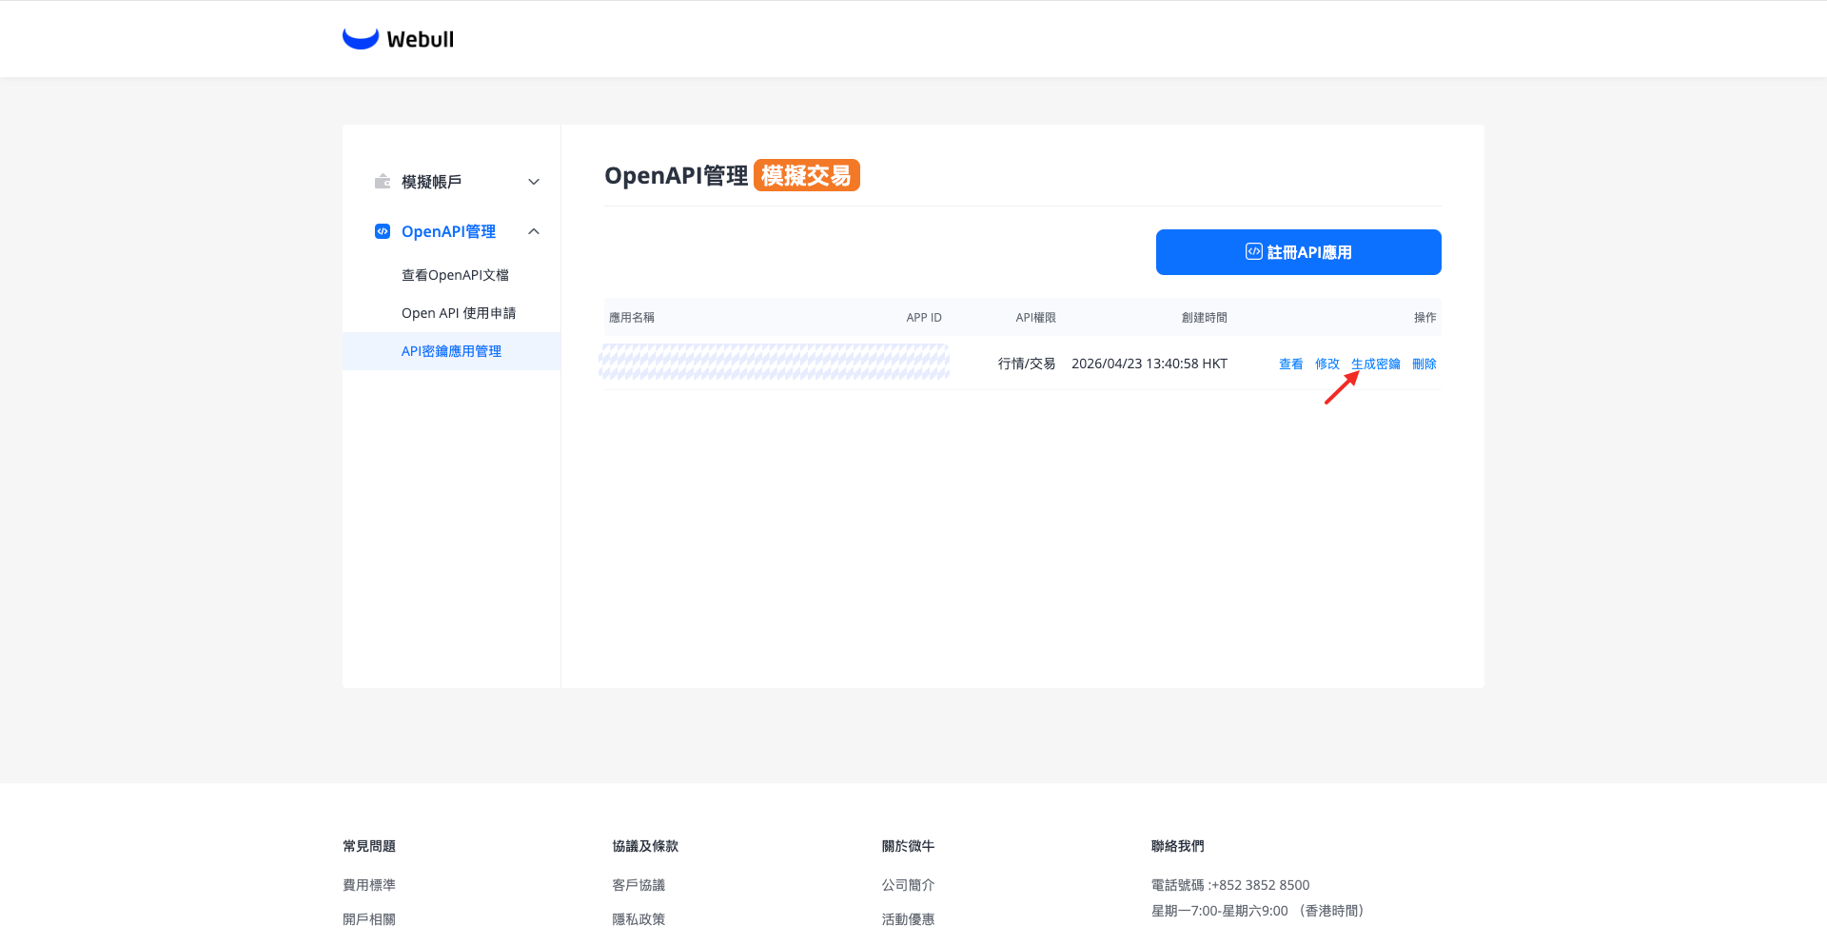Open 查看OpenAPI文檔 menu item
Screen dimensions: 1827x945
coord(455,275)
